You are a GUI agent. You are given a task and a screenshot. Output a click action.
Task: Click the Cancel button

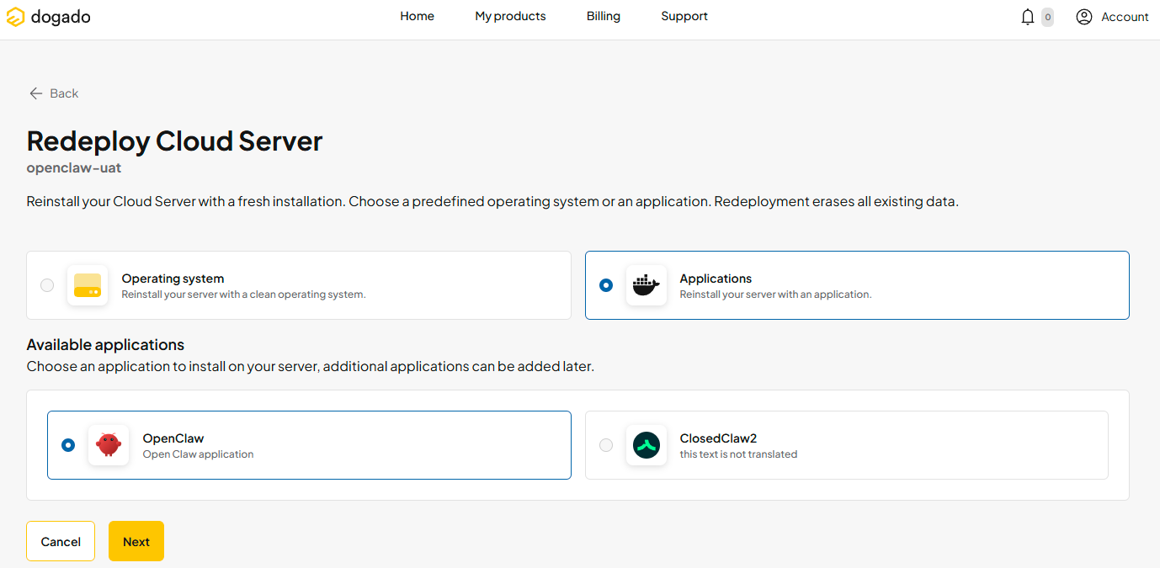tap(61, 541)
